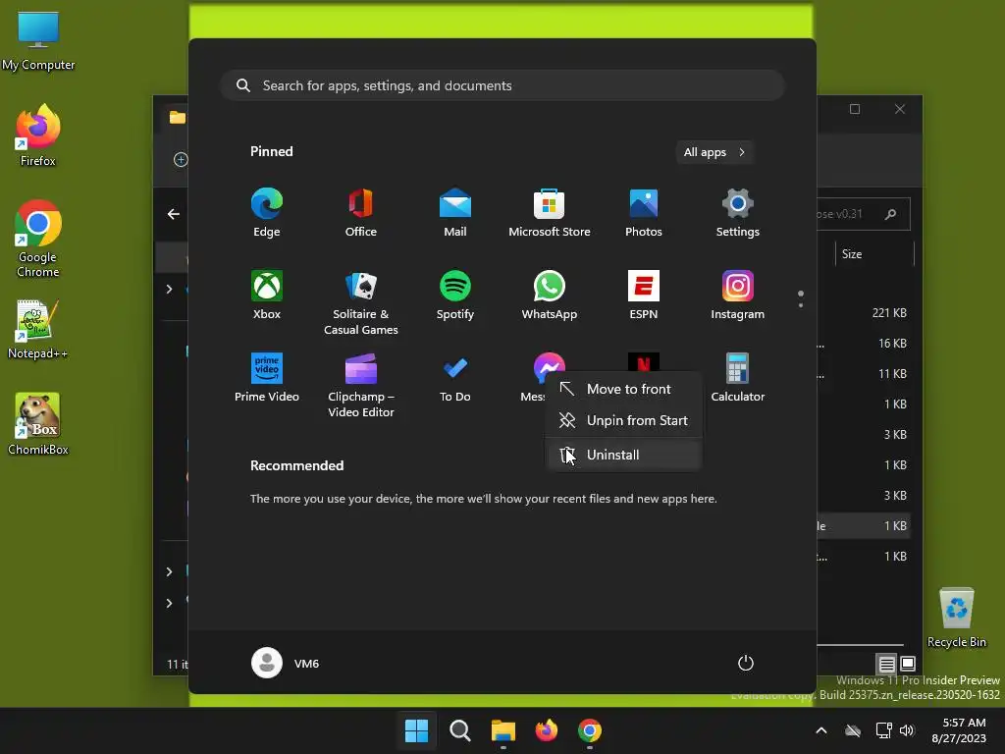
Task: Select the Recycle Bin icon
Action: [956, 619]
